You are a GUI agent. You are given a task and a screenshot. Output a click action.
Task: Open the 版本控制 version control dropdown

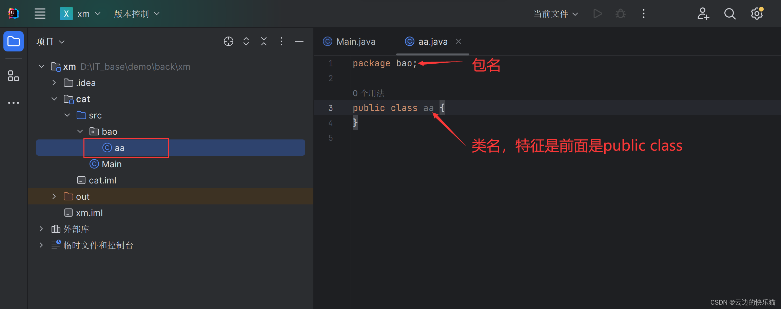tap(137, 14)
